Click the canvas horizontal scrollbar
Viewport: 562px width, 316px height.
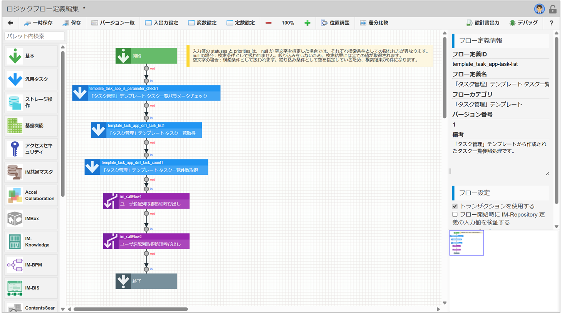[x=131, y=309]
